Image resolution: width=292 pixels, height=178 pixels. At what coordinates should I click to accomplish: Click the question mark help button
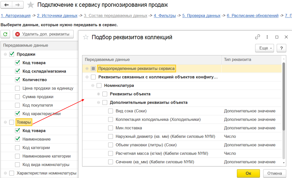click(281, 48)
